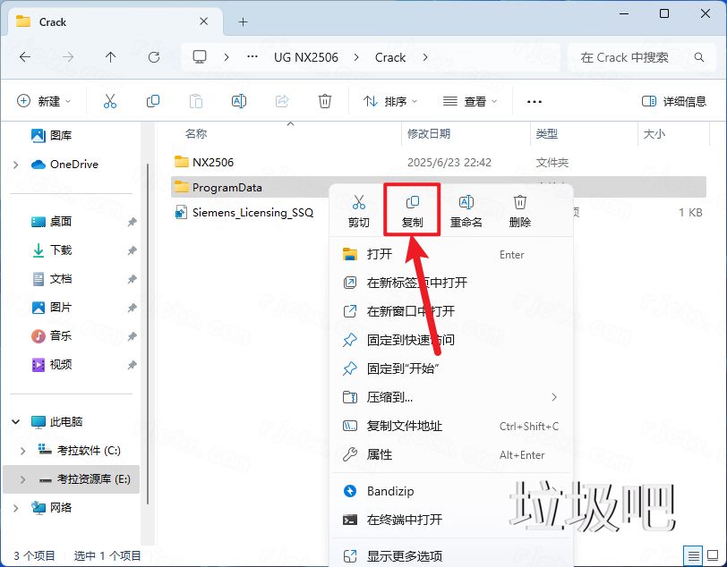Click the 音乐 music icon in the sidebar
This screenshot has width=727, height=567.
[x=38, y=336]
